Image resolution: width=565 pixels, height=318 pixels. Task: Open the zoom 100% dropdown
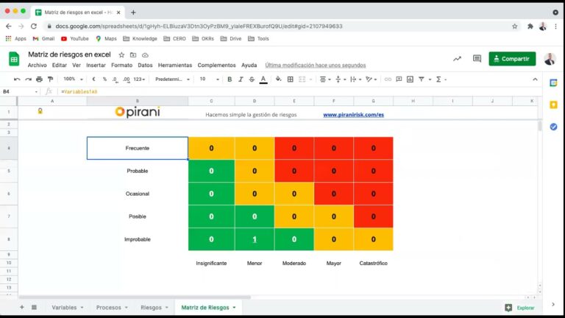(x=71, y=79)
